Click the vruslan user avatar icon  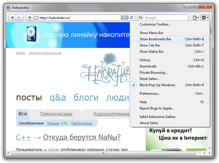(45, 150)
